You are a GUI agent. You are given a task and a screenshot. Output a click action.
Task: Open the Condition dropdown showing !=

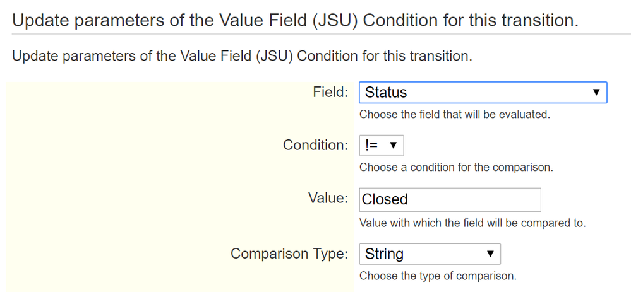[x=381, y=146]
